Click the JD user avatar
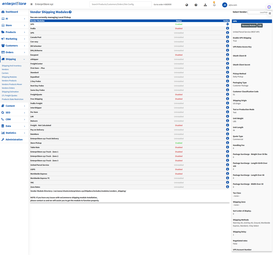The width and height of the screenshot is (273, 255). coord(224,5)
